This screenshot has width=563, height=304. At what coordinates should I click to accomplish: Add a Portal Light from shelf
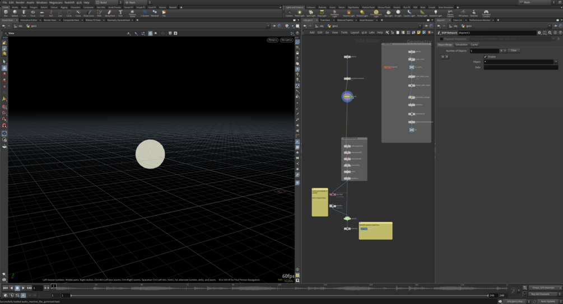[x=422, y=13]
